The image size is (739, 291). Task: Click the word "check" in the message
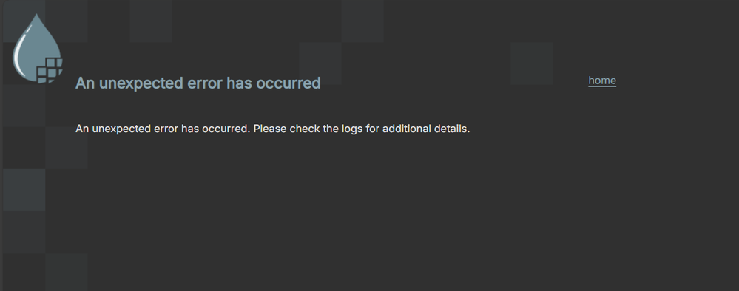[x=305, y=129]
